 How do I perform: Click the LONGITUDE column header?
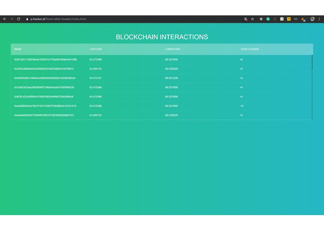click(173, 49)
